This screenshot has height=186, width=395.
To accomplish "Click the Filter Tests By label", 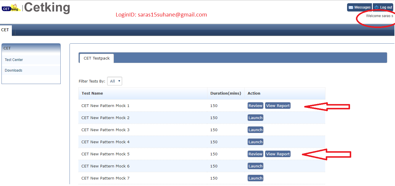I will pyautogui.click(x=92, y=81).
